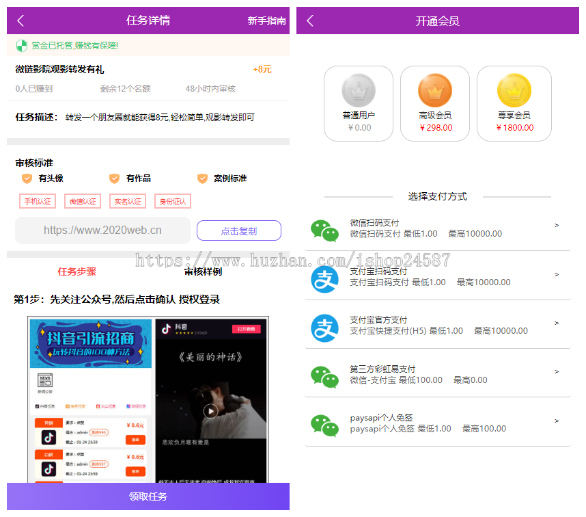
Task: Click the Alipay icon for 支付宝官方支付
Action: coord(325,328)
